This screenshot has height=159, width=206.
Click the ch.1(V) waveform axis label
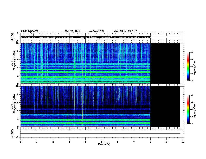point(12,37)
